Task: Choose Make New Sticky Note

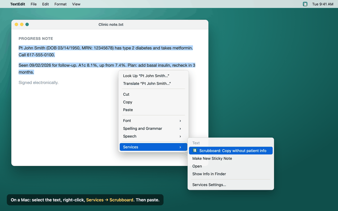Action: [231, 158]
